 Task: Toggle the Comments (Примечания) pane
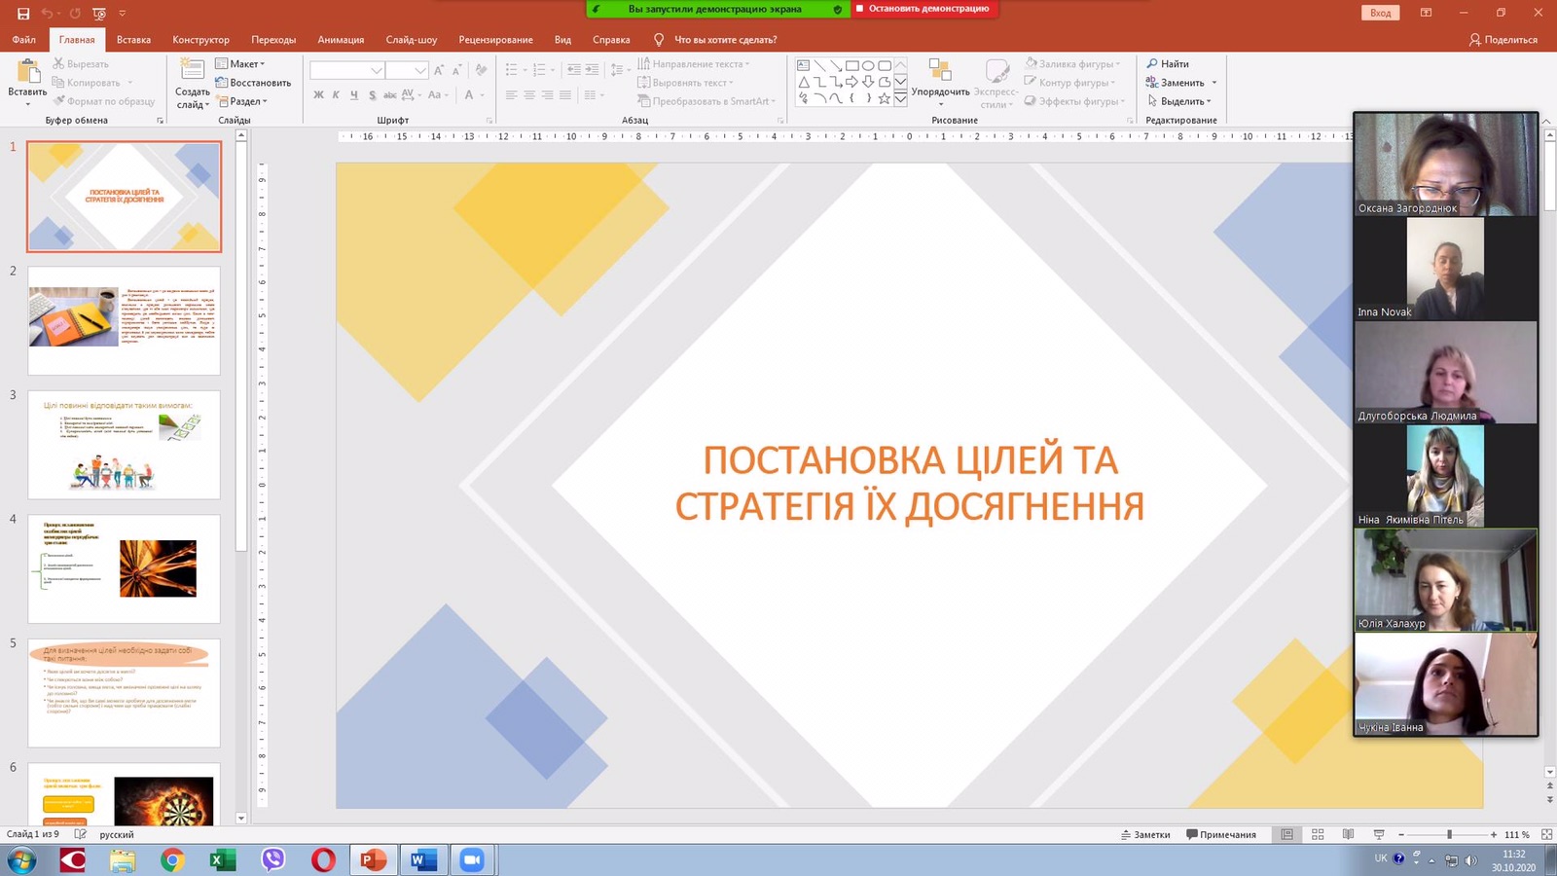1221,835
